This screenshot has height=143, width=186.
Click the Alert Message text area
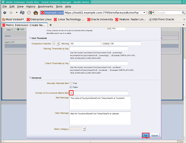pos(100,103)
